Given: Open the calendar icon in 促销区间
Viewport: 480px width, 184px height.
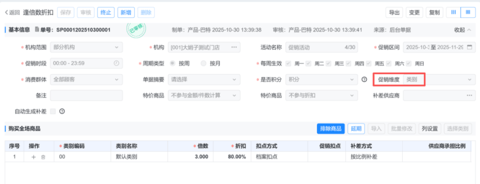Looking at the screenshot, I should point(469,47).
